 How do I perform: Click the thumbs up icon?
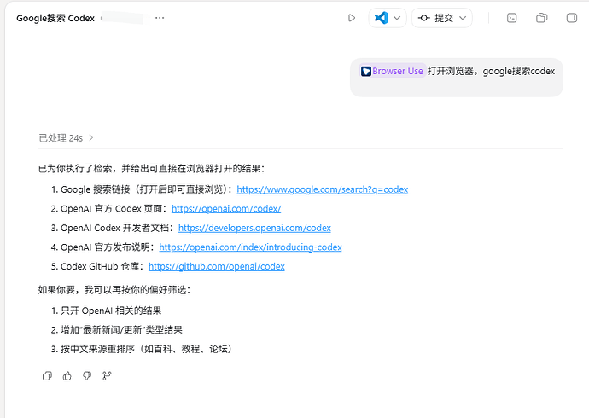[x=67, y=375]
